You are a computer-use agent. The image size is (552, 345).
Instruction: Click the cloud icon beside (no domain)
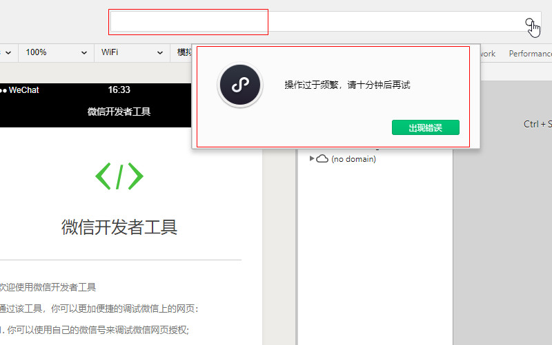(322, 159)
